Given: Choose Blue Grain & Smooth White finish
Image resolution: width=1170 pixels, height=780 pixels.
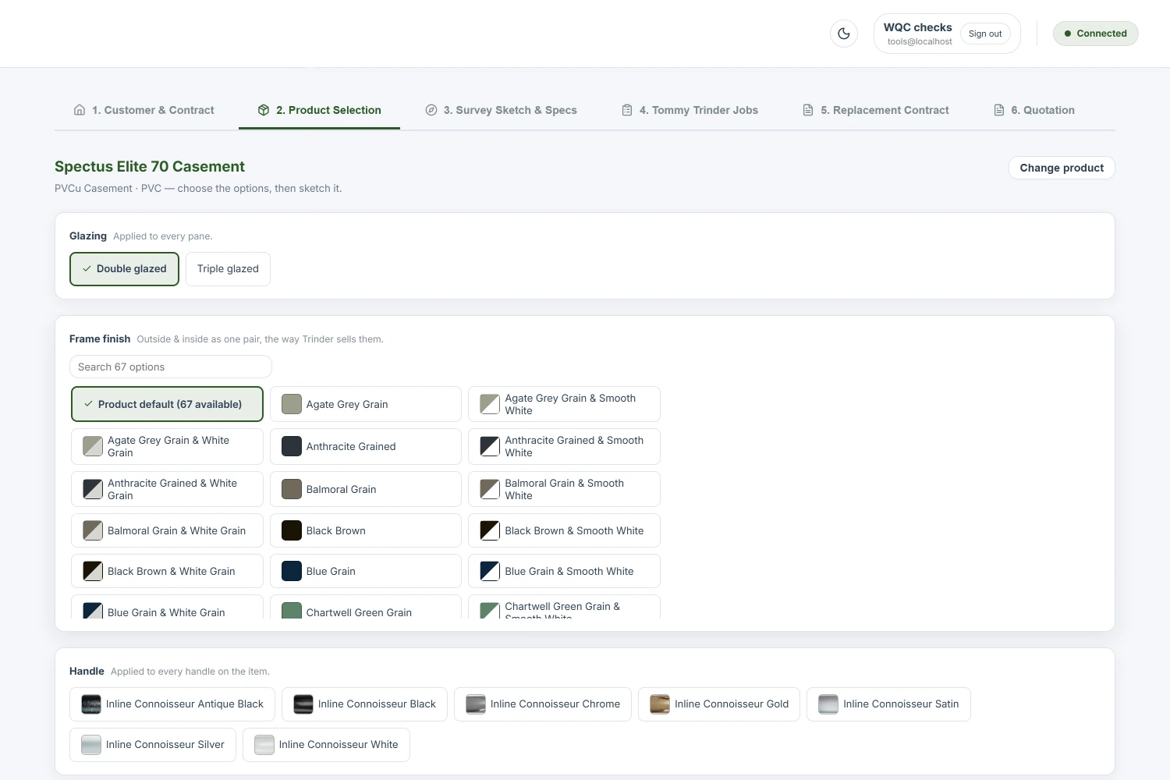Looking at the screenshot, I should pos(564,571).
